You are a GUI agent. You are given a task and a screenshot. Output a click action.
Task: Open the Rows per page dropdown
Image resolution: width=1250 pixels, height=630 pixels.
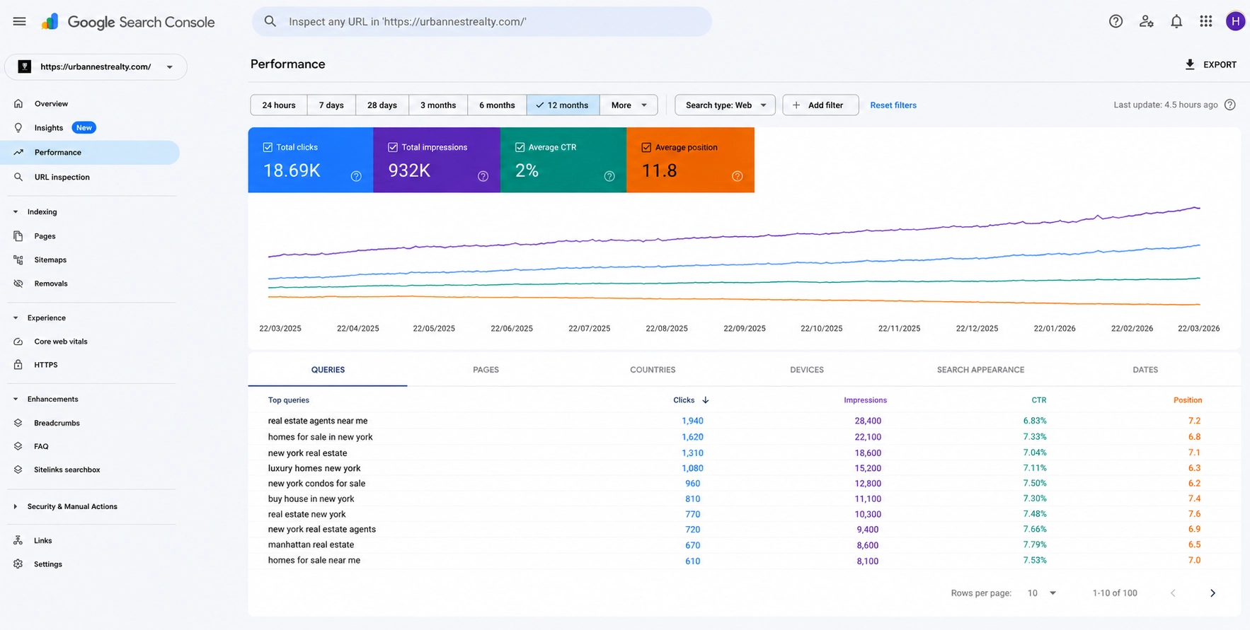click(1041, 593)
